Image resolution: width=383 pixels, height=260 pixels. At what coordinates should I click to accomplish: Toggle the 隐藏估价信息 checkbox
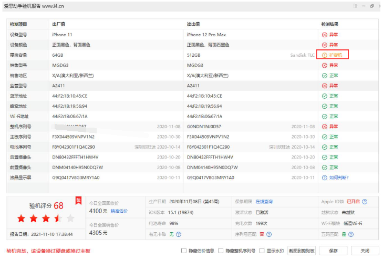pos(184,251)
